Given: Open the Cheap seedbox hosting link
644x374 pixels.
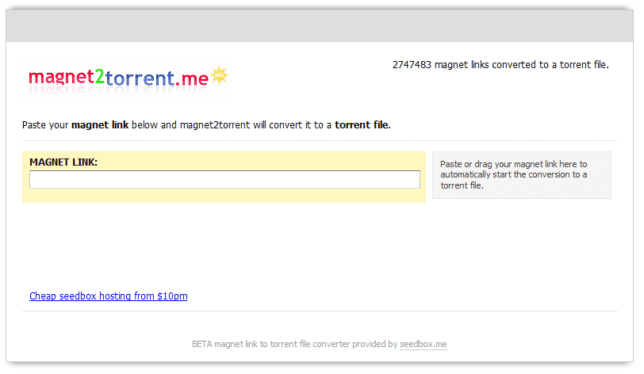Looking at the screenshot, I should coord(108,296).
